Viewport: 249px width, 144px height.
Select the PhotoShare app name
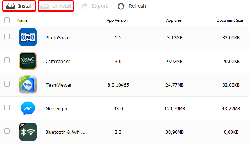tap(58, 37)
